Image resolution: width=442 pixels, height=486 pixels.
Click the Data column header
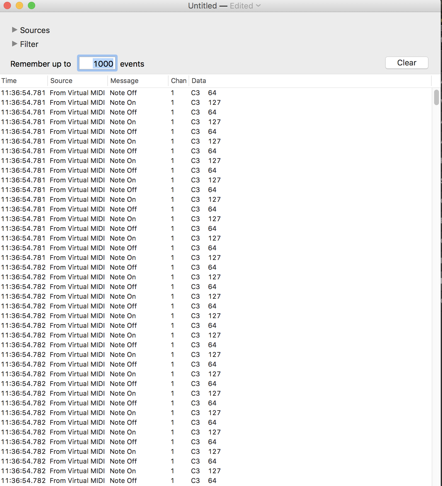click(x=199, y=81)
